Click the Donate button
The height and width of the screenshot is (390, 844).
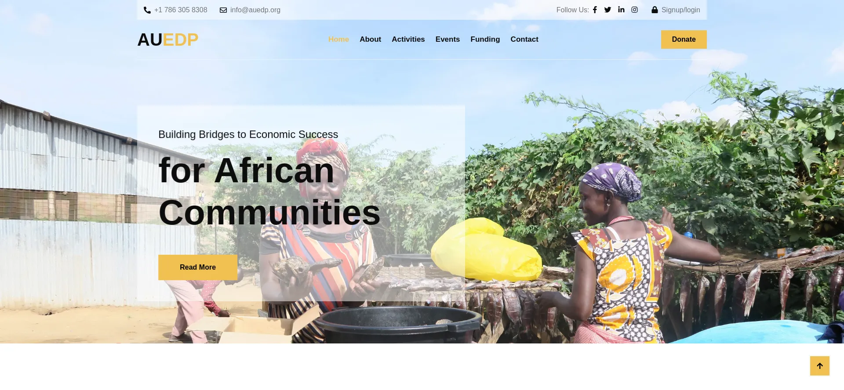(684, 40)
